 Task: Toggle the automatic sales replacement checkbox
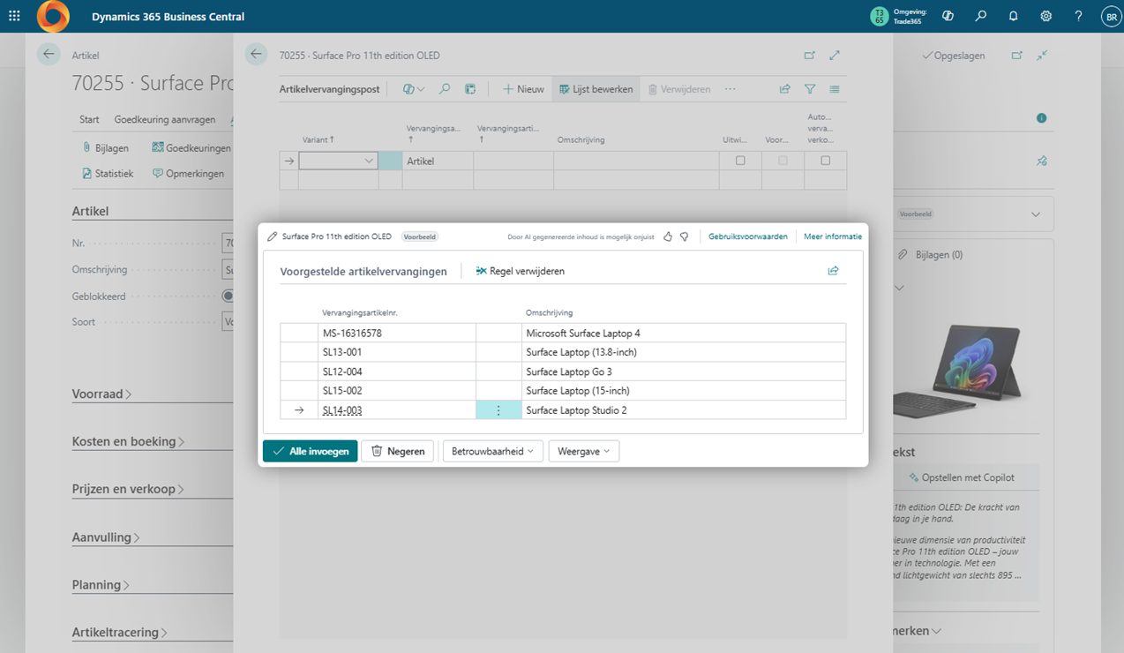pos(825,161)
